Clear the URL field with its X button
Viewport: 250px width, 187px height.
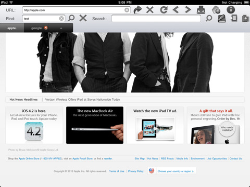[x=127, y=10]
